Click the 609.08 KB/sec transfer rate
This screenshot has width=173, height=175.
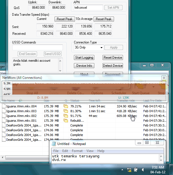point(127,116)
